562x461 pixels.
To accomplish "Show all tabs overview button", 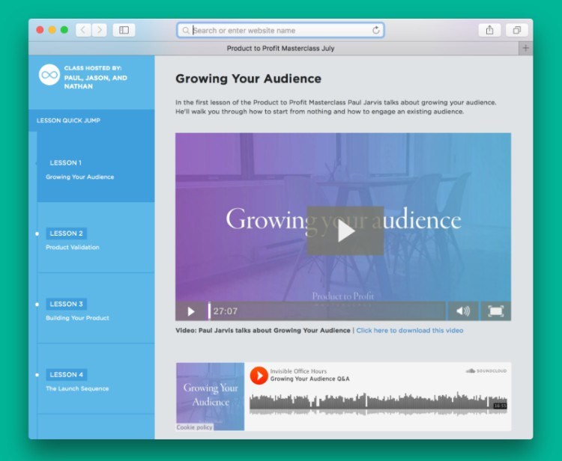I will pos(517,30).
